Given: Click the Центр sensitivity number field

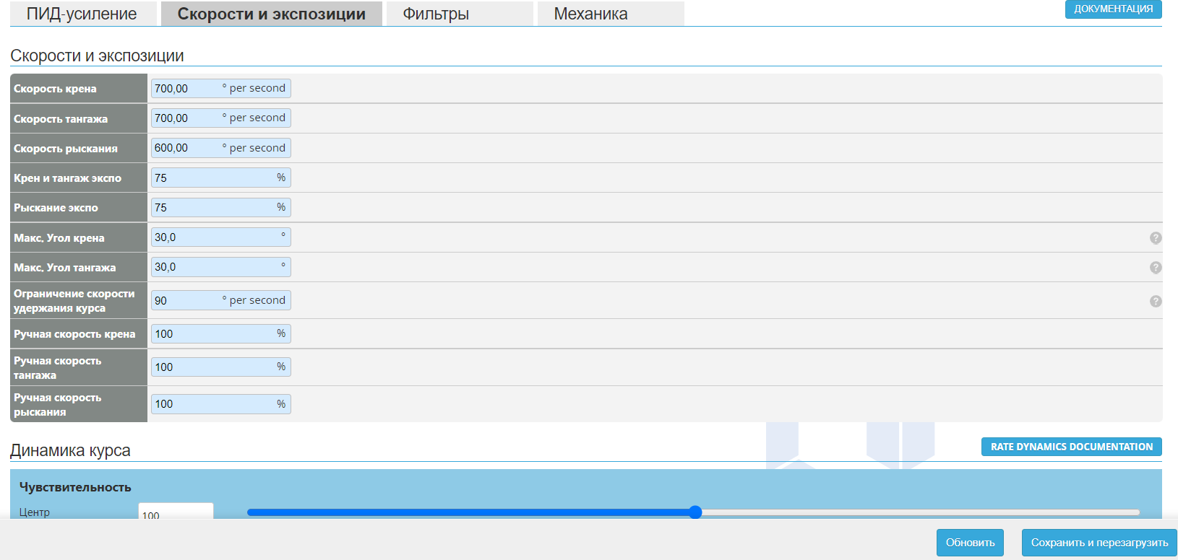Looking at the screenshot, I should coord(176,512).
